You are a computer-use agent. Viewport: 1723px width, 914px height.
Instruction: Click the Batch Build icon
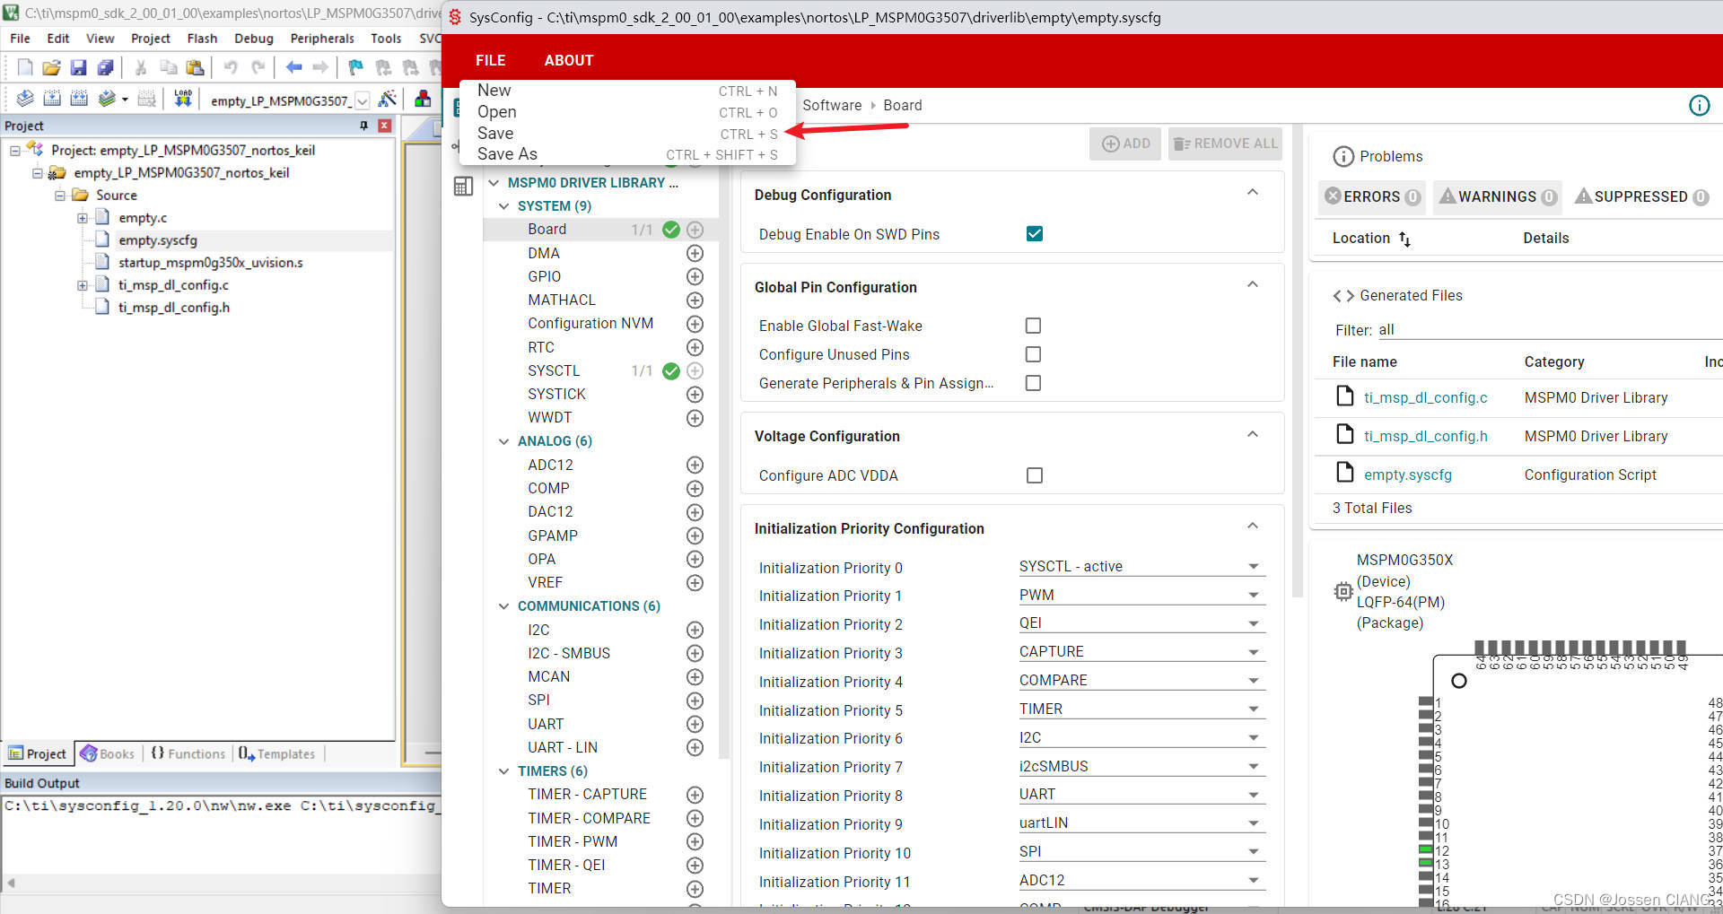pyautogui.click(x=107, y=99)
